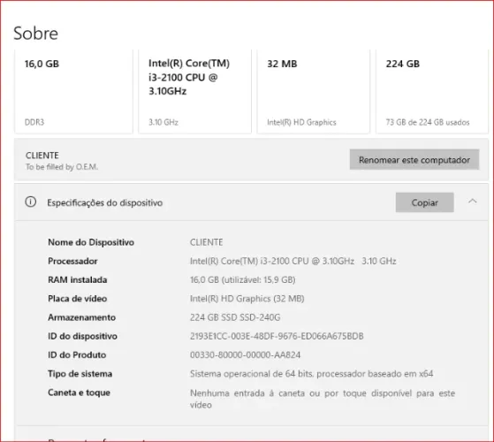Select the Sobre page heading
This screenshot has height=442, width=494.
coord(35,33)
